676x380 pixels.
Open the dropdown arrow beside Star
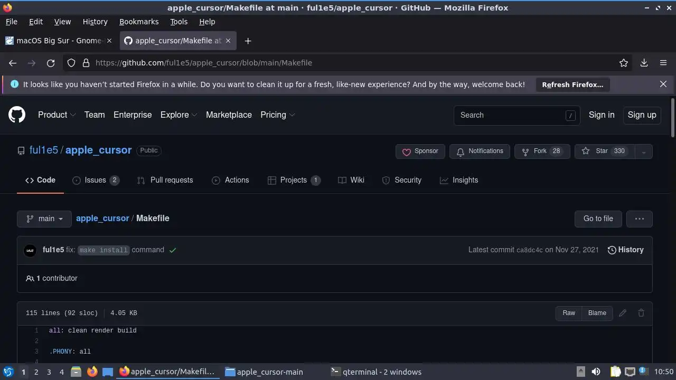(643, 151)
